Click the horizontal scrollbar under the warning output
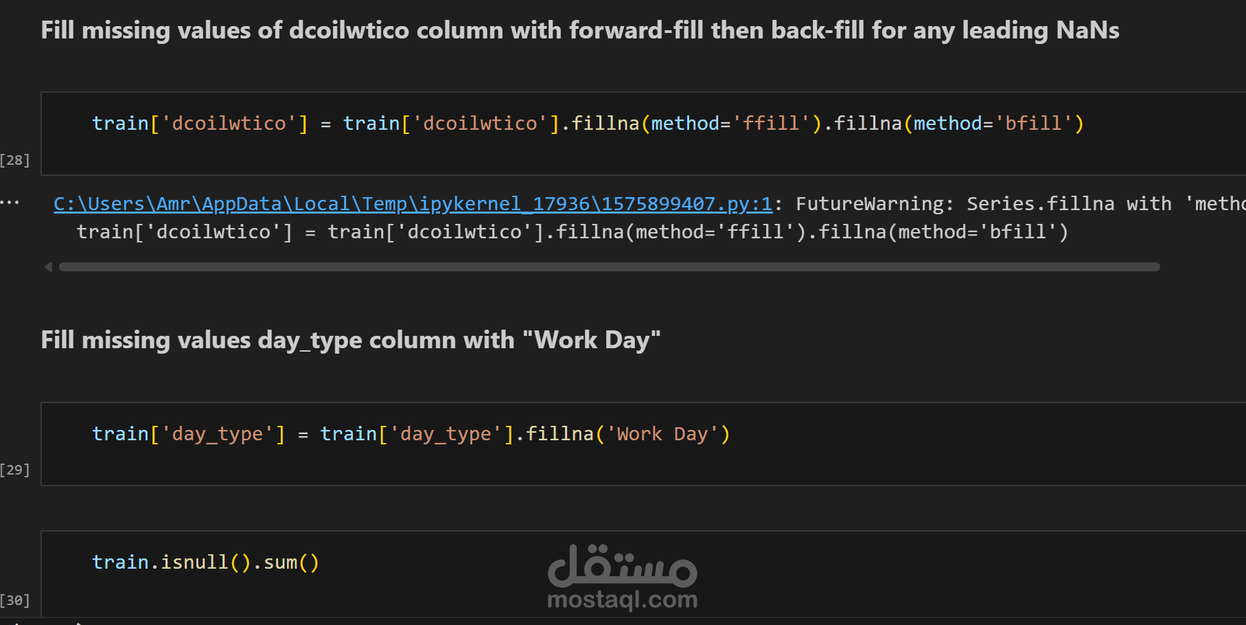This screenshot has width=1246, height=625. click(609, 266)
